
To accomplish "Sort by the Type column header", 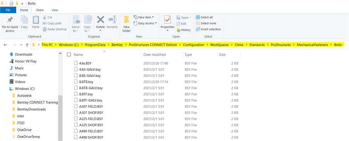I will pyautogui.click(x=188, y=54).
